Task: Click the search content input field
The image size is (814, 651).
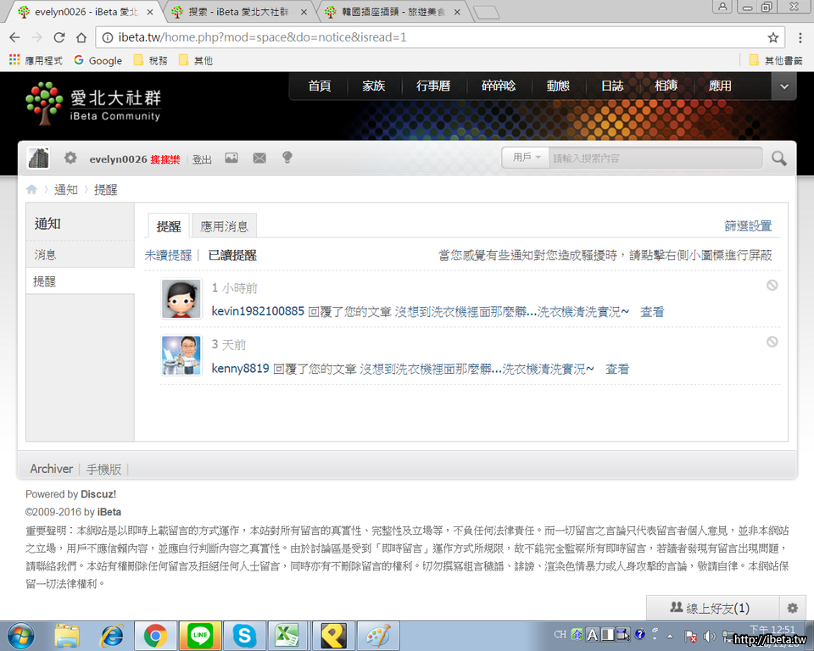Action: point(653,158)
